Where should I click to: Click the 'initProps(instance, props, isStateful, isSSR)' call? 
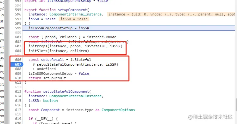75,46
